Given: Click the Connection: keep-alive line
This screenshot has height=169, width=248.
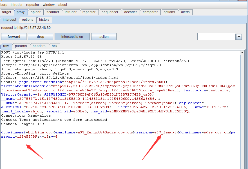Looking at the screenshot, I should click(26, 115).
